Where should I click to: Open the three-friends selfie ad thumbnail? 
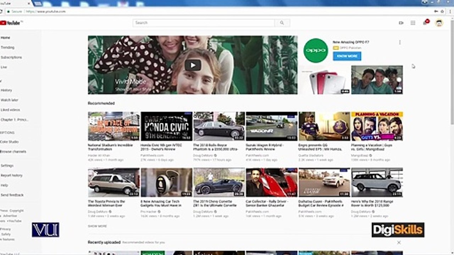(x=377, y=80)
